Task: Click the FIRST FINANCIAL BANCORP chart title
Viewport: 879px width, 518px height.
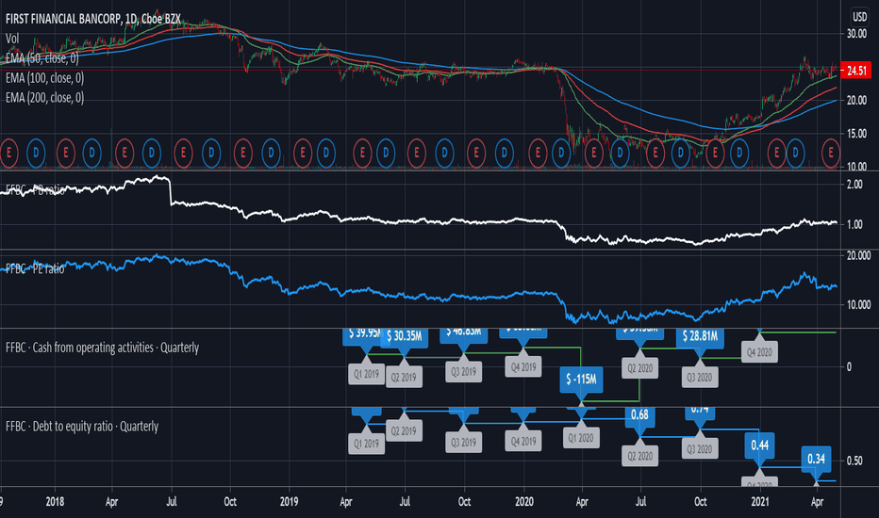Action: (93, 19)
